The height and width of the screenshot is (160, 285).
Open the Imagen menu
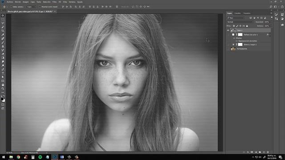pos(26,2)
